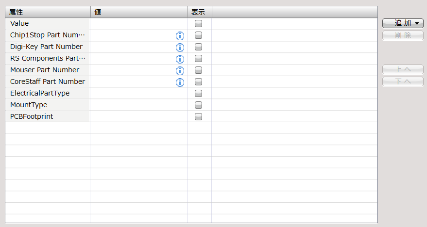Open the 追加 dropdown button

coord(403,23)
